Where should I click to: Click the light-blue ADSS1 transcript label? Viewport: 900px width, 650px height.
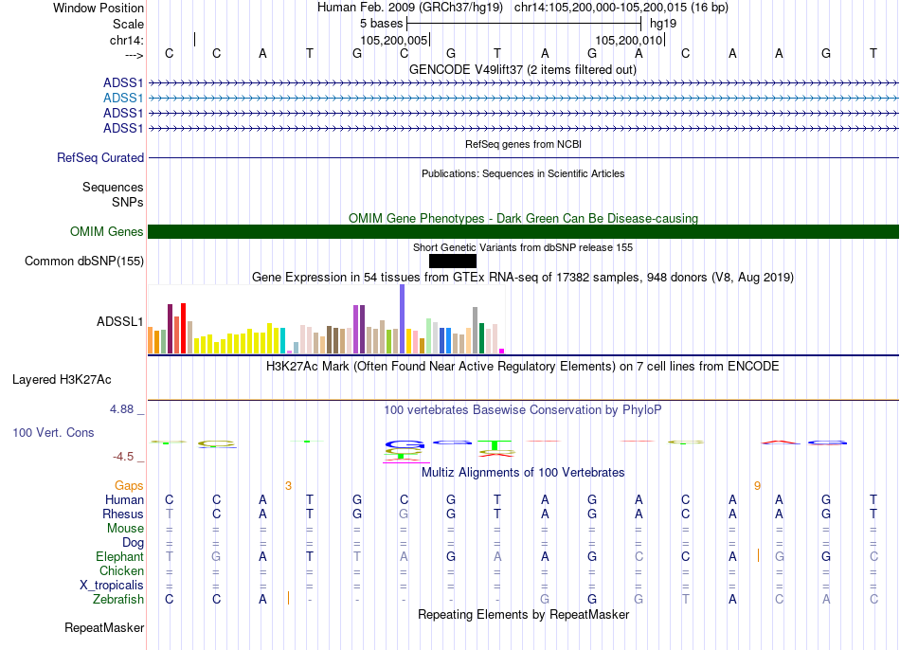[x=123, y=99]
